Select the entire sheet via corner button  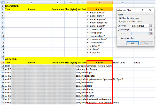(x=3, y=3)
